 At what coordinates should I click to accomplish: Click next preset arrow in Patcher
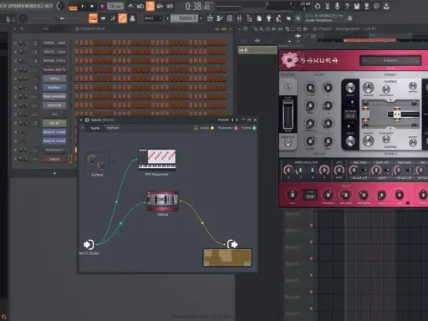point(237,120)
